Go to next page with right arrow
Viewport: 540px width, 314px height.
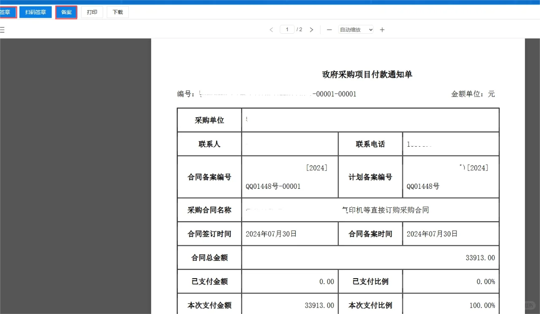[311, 30]
